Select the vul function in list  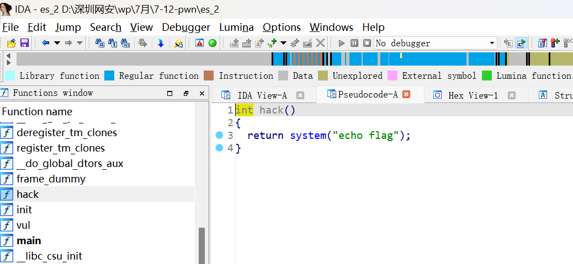pos(23,225)
